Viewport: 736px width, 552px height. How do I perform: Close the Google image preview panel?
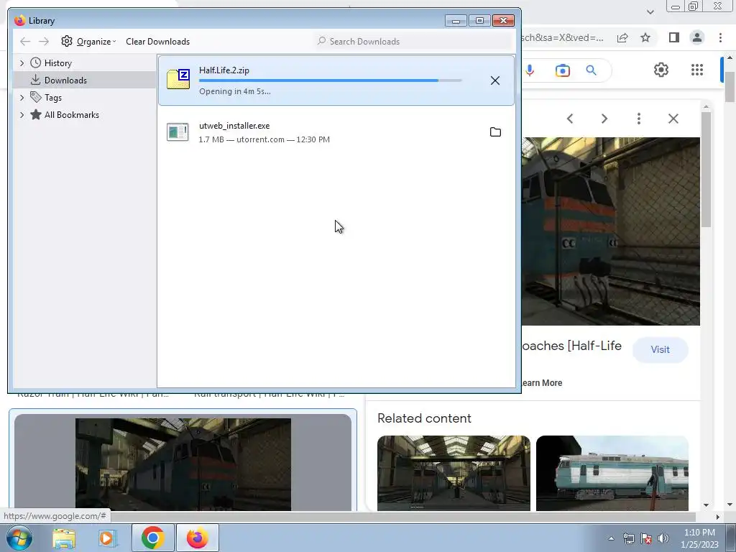673,119
